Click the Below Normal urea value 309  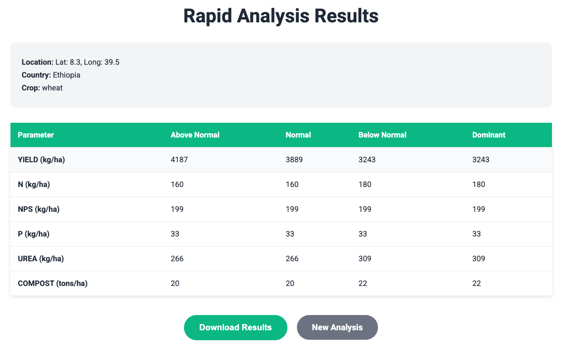point(365,259)
